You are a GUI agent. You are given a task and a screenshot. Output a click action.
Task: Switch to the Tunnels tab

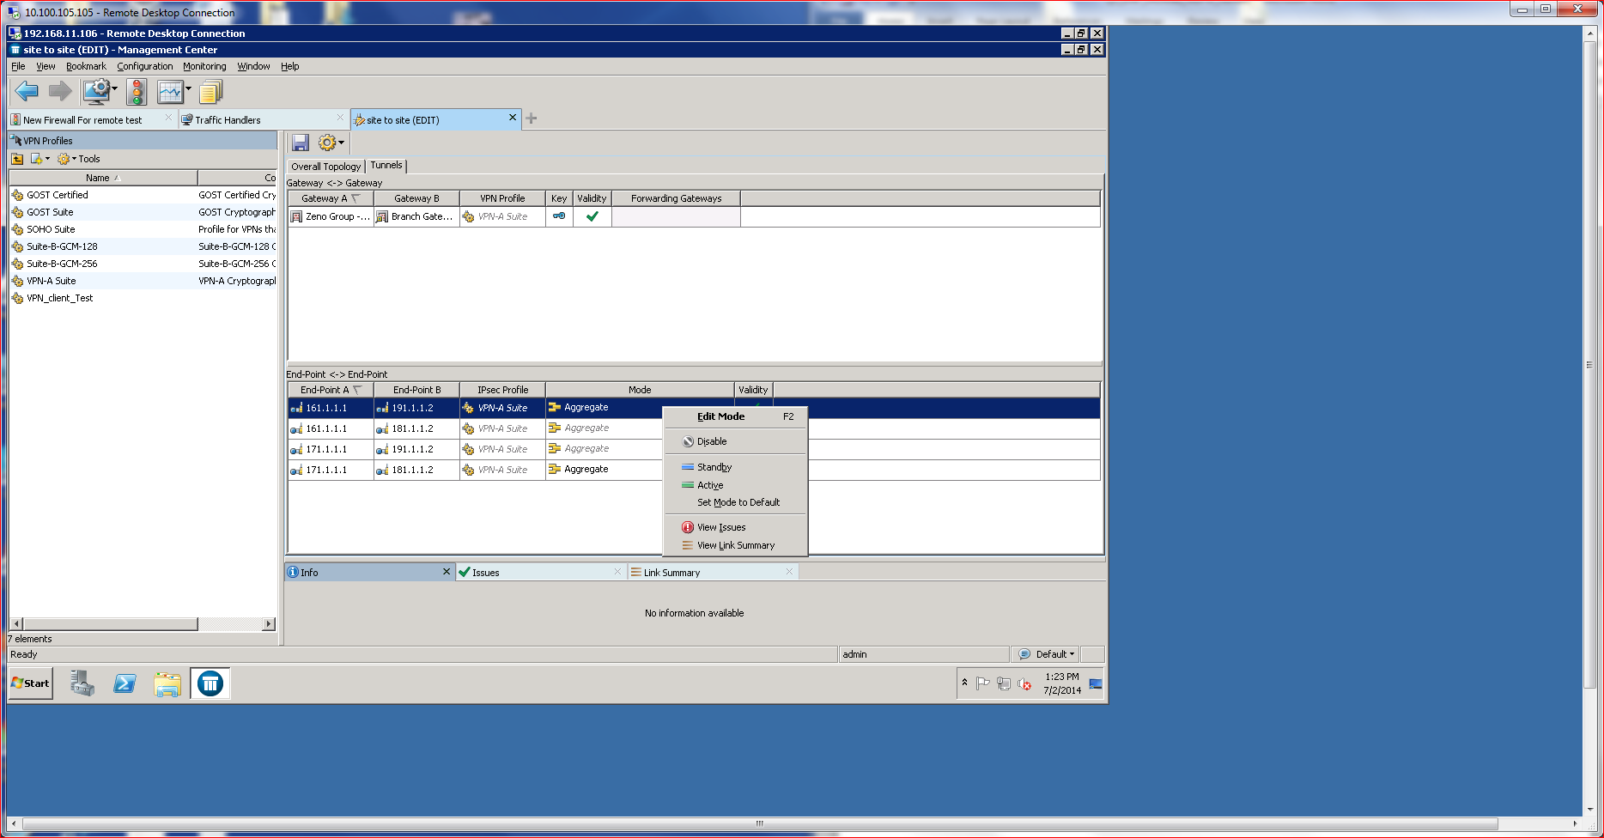coord(386,166)
